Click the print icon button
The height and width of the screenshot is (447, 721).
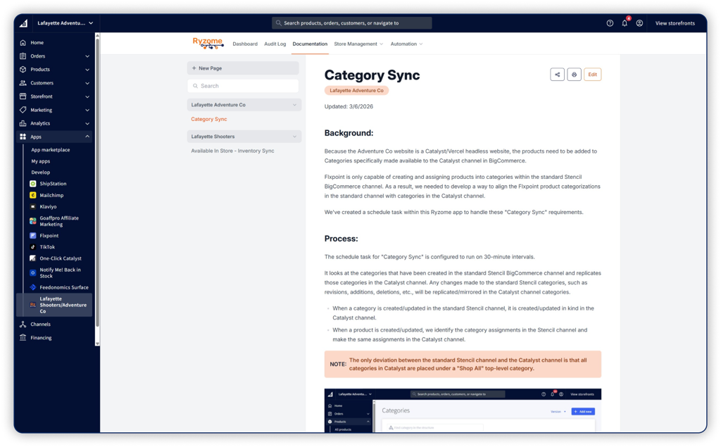(574, 75)
